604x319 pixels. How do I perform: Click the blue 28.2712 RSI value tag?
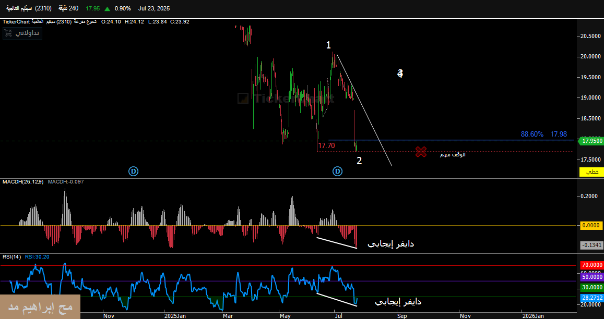click(x=591, y=298)
